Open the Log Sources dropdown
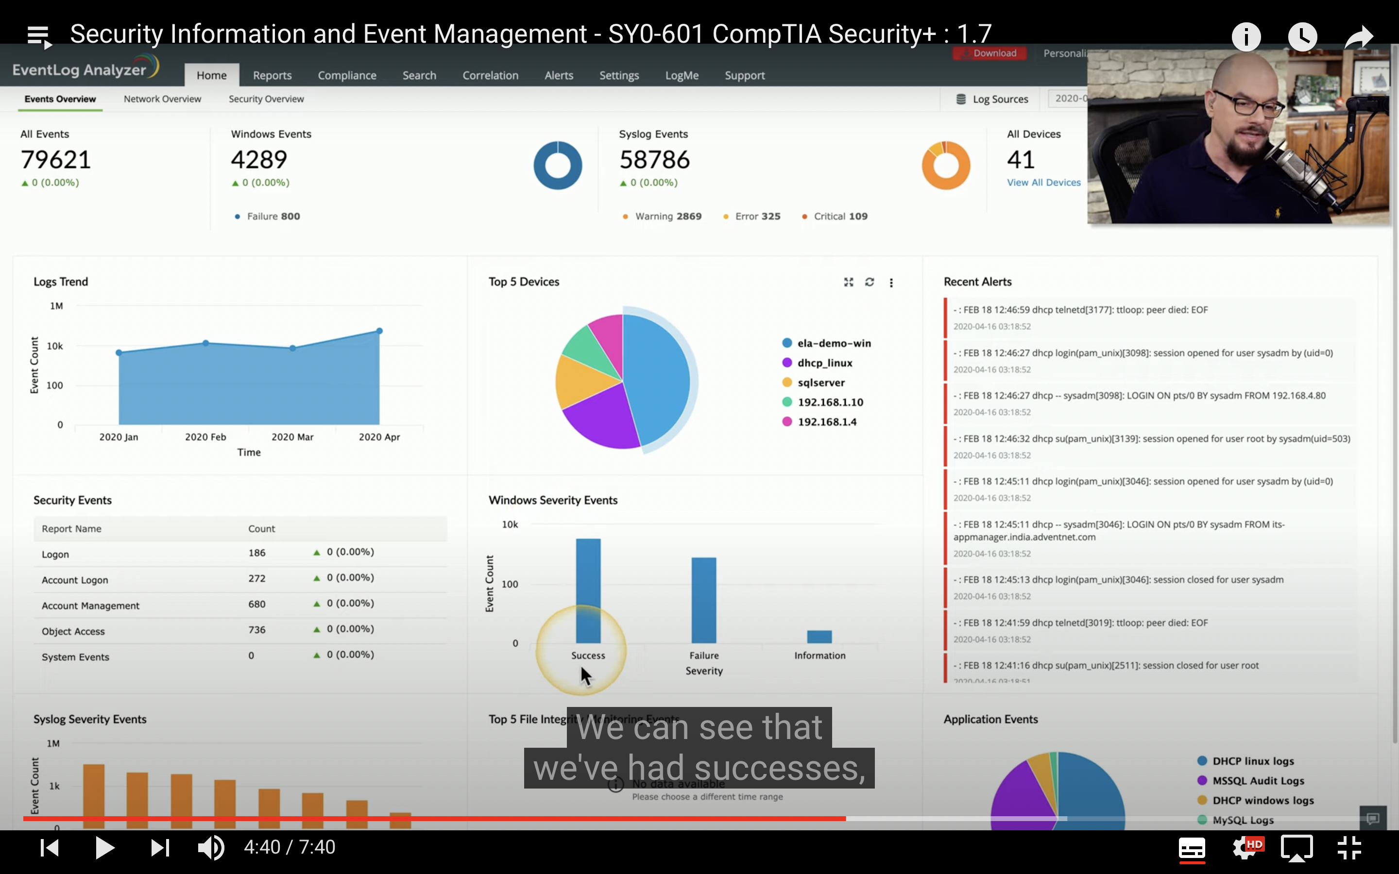 click(992, 100)
